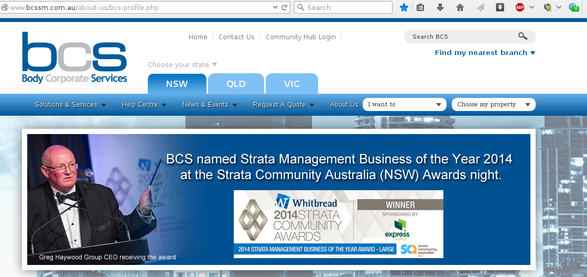Click the strata community australia logo
Viewport: 587px width, 277px height.
[x=419, y=249]
